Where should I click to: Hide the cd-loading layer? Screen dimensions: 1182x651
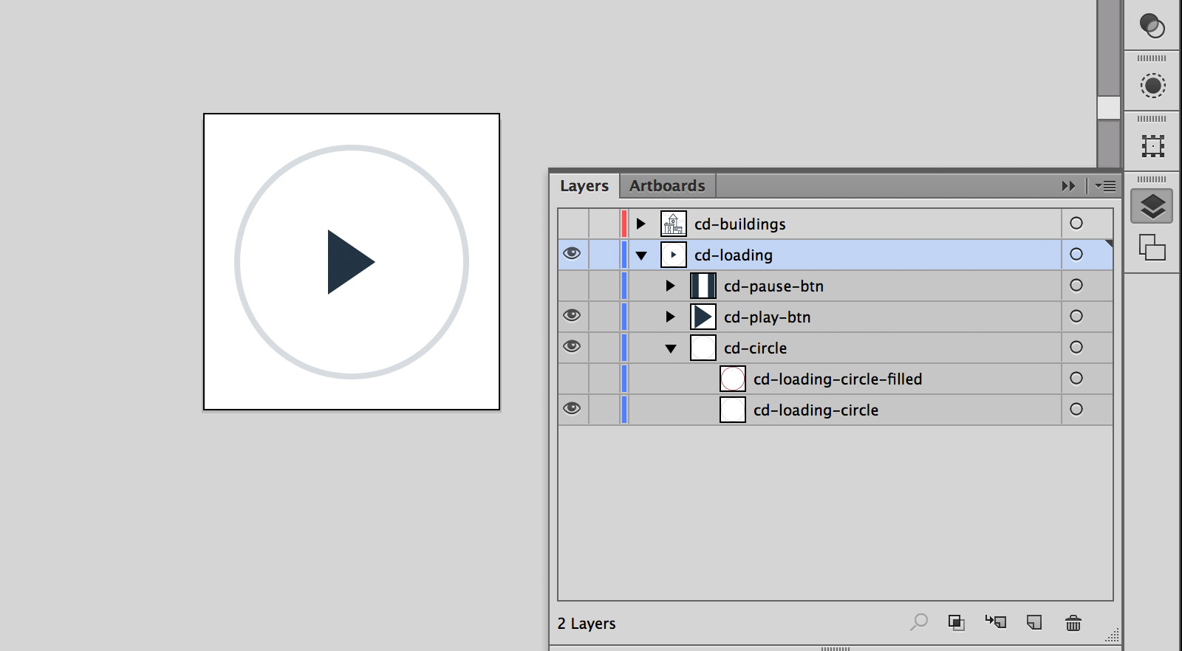tap(573, 254)
